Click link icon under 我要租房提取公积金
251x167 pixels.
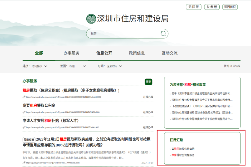24,112
